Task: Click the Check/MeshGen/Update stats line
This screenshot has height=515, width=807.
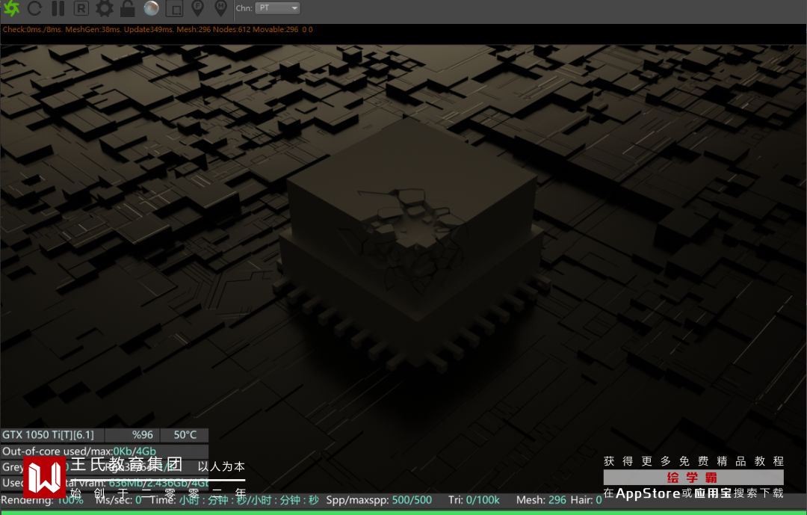Action: click(158, 29)
